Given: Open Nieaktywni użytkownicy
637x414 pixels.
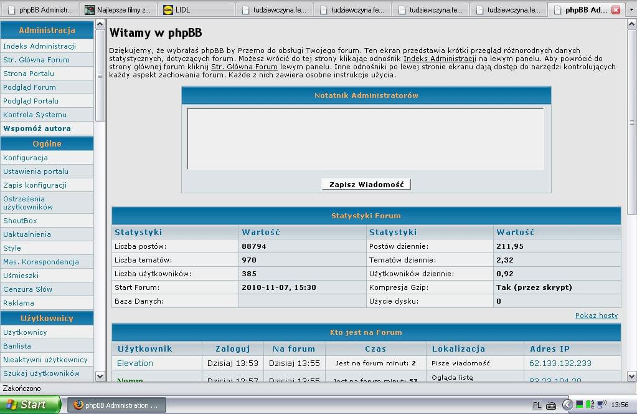Looking at the screenshot, I should 45,360.
